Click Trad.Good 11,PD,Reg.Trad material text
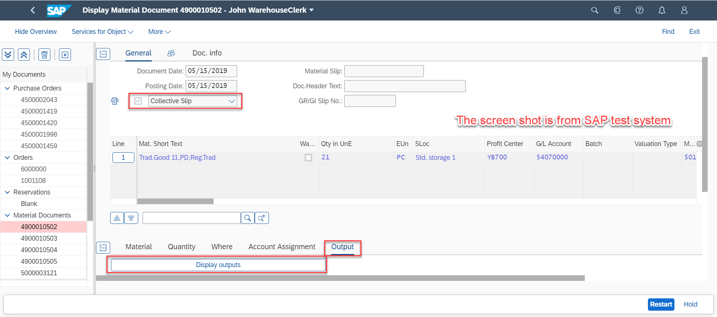Screen dimensions: 717x317 pos(177,158)
